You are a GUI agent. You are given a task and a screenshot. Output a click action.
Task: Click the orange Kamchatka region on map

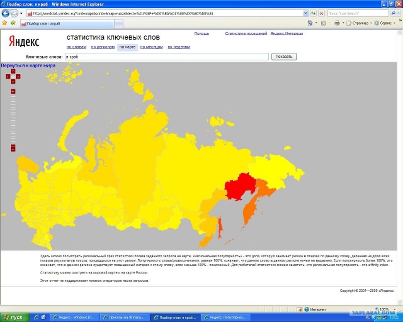(x=249, y=212)
